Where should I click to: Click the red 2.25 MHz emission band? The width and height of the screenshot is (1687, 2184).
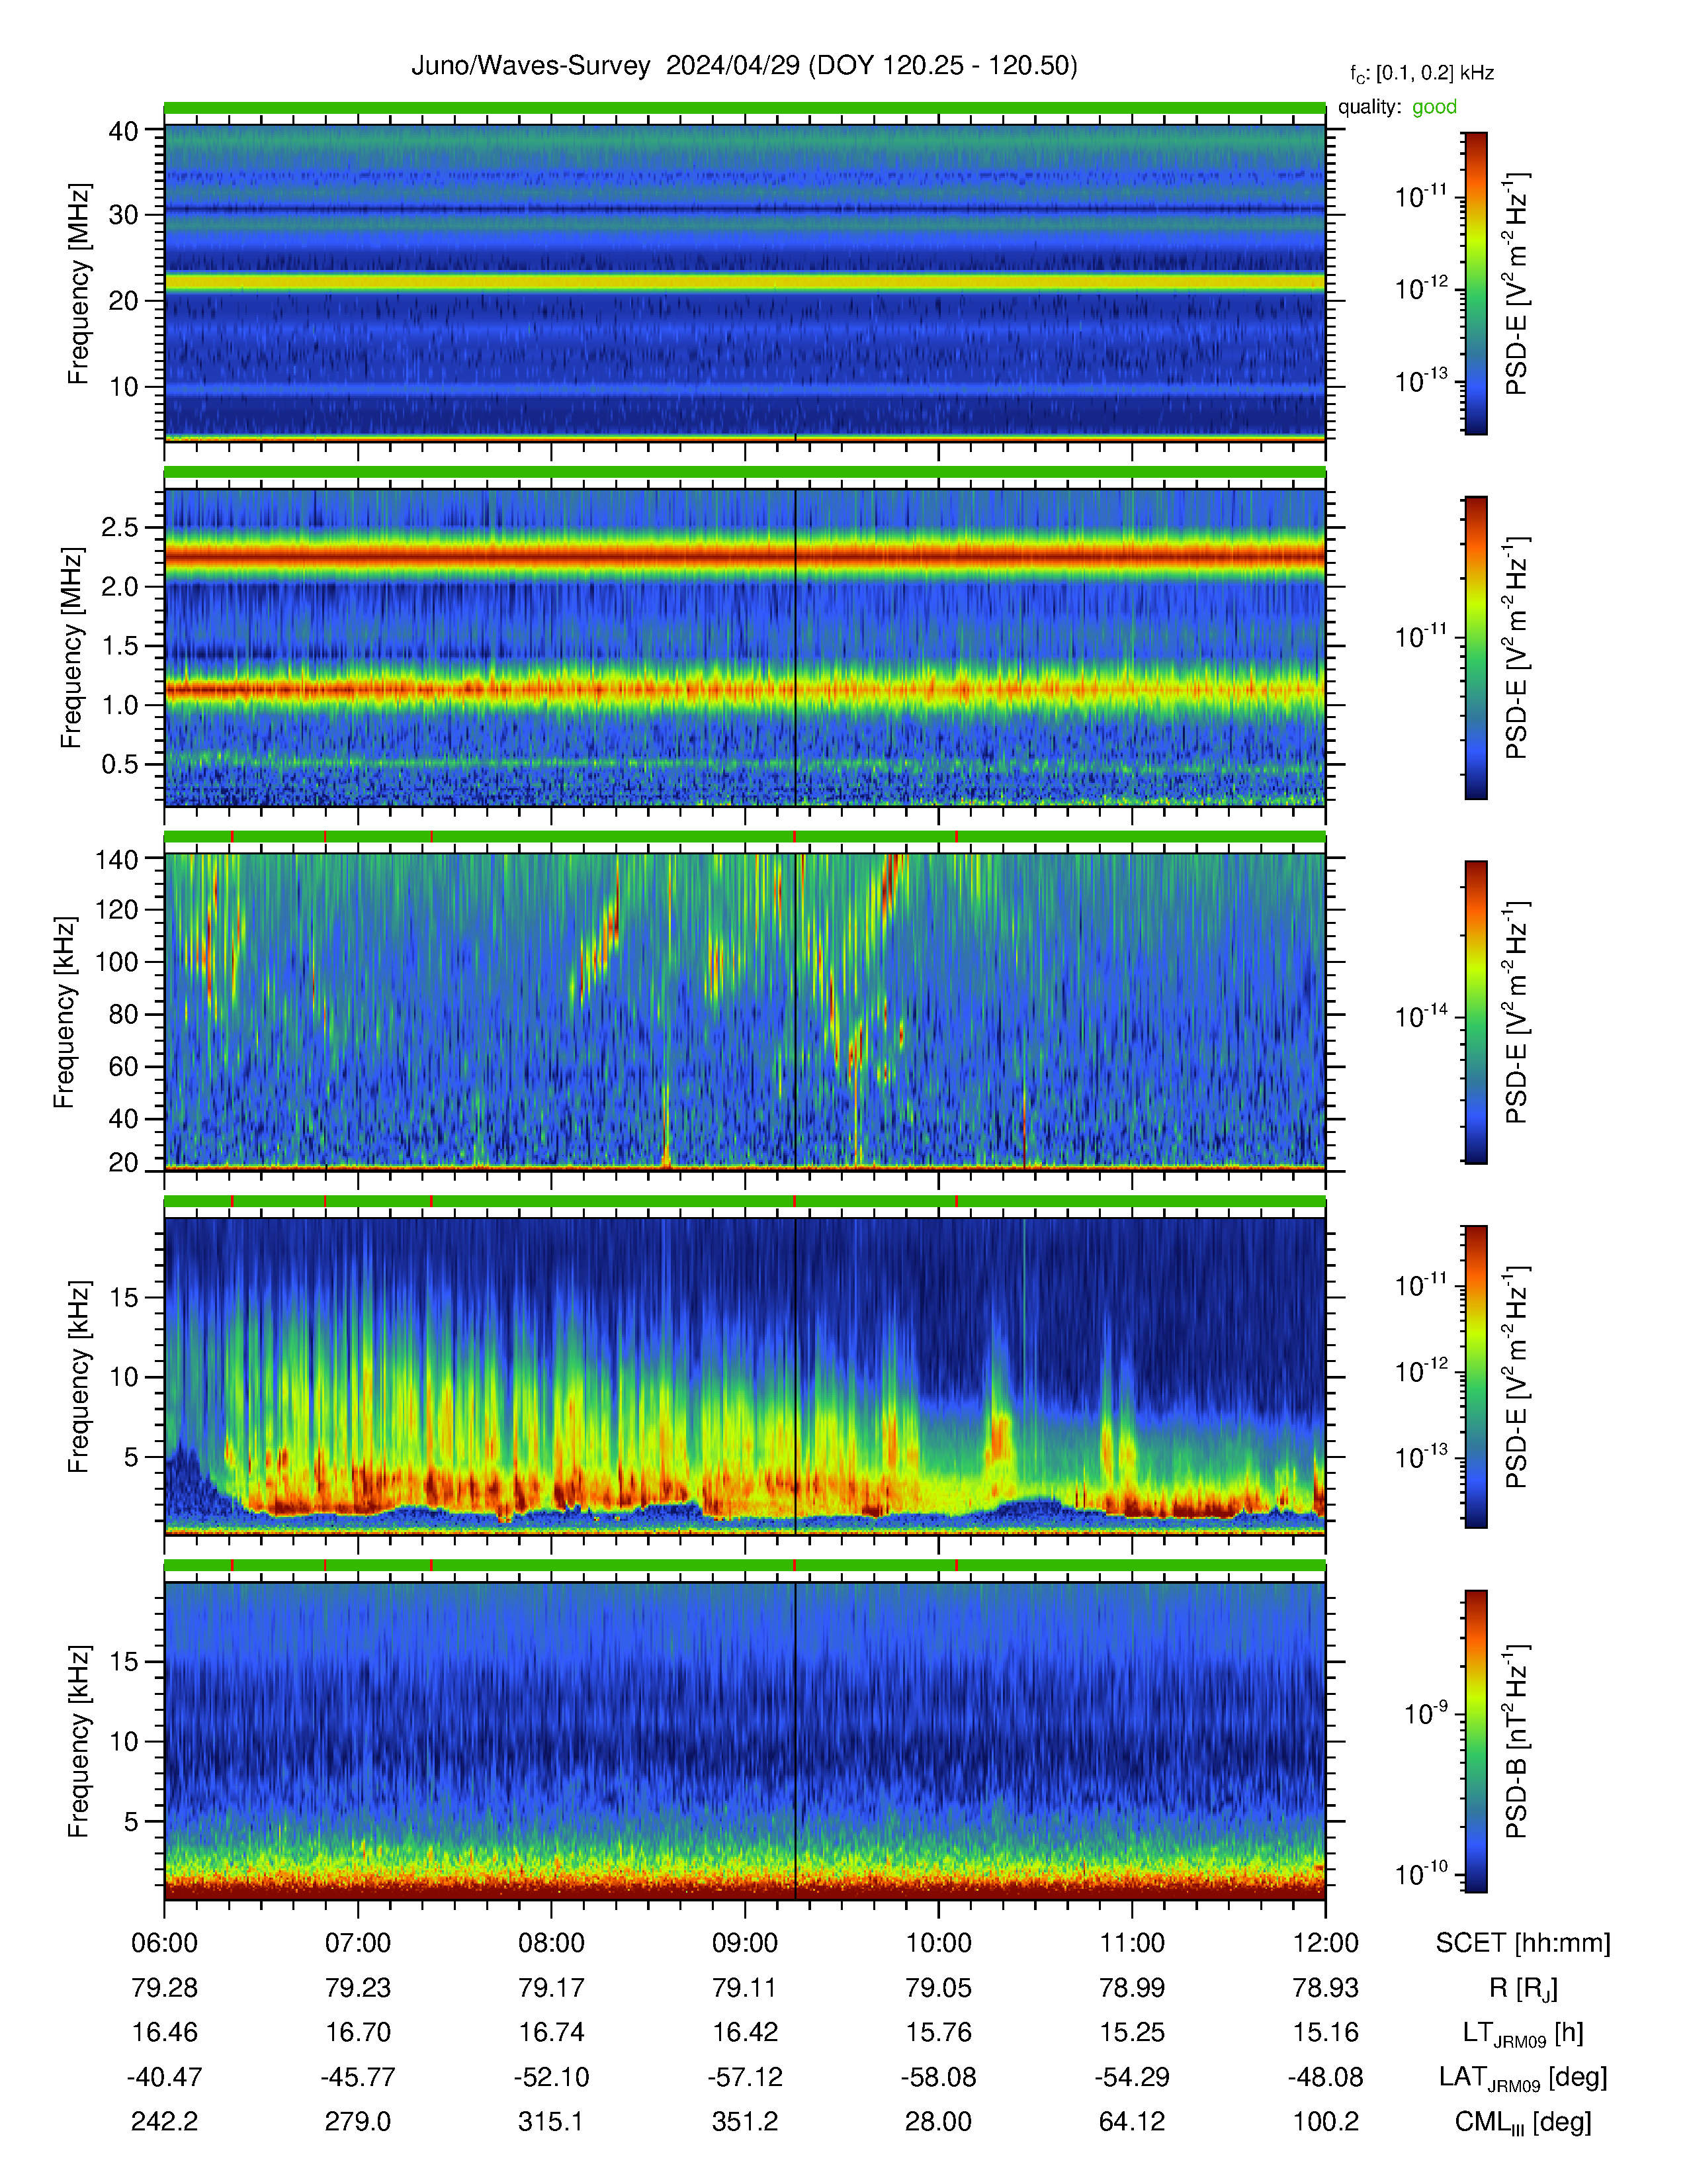(x=744, y=556)
